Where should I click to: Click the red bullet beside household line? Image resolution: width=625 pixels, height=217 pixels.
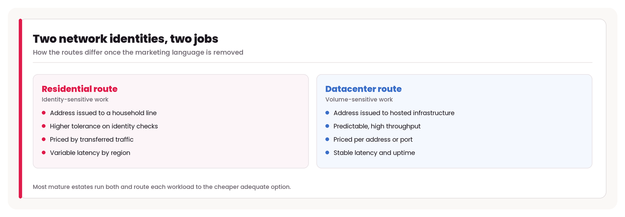[44, 113]
